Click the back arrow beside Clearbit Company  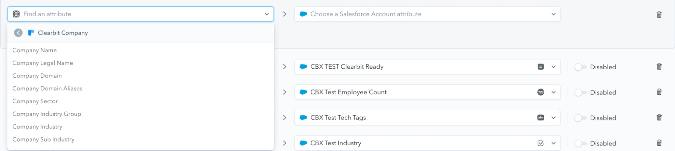[18, 33]
